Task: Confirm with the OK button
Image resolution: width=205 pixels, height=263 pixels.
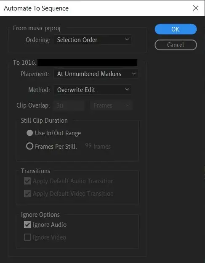Action: pyautogui.click(x=176, y=29)
